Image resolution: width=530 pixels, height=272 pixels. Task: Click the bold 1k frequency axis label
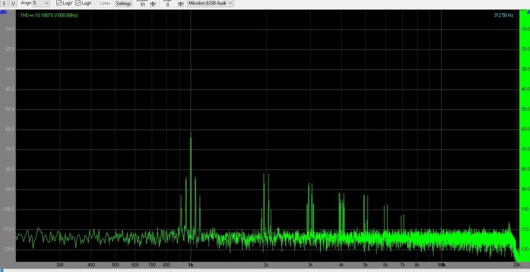coord(190,265)
